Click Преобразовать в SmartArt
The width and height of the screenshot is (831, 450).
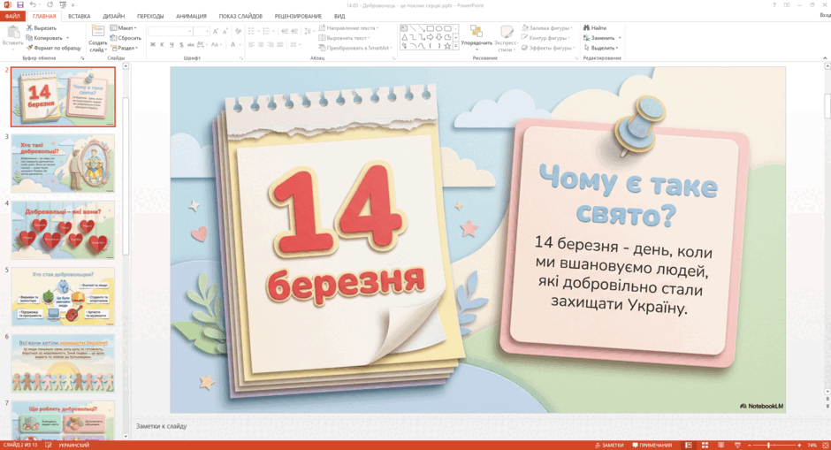pos(355,48)
